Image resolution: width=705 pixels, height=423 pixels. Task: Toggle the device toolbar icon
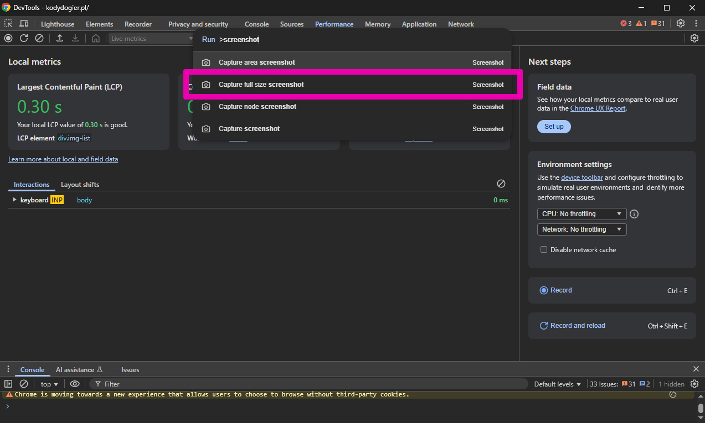pos(24,24)
